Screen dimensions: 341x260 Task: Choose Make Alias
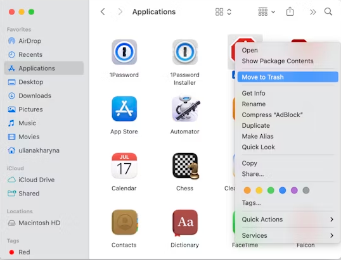tap(288, 136)
